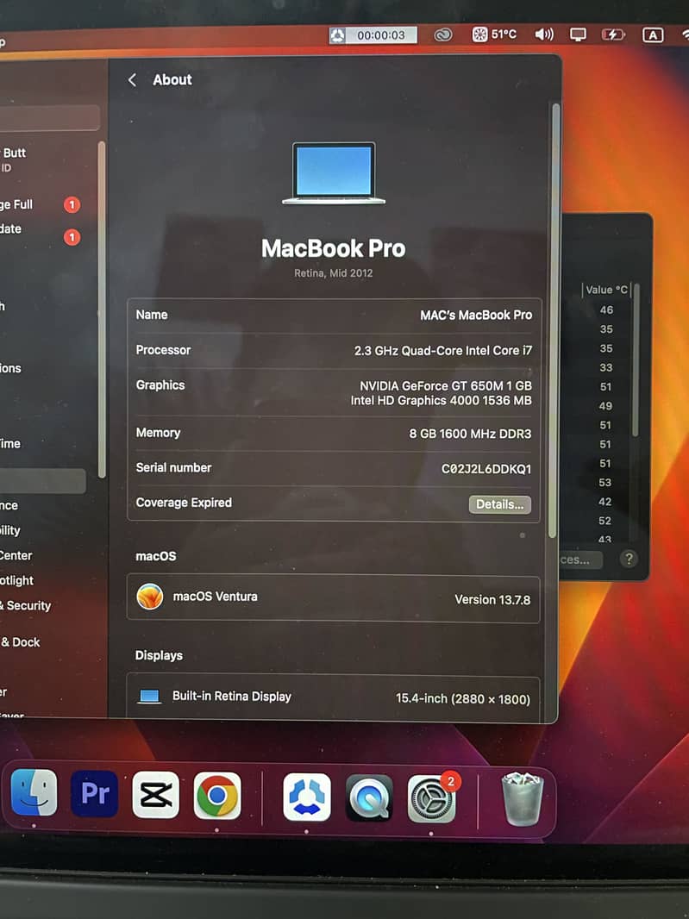Select 'Center' sidebar item

coord(16,555)
